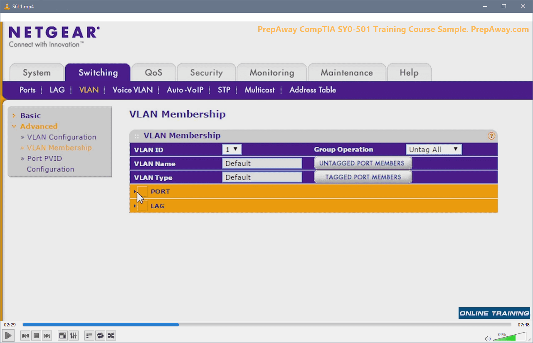
Task: Open the VLAN Membership help icon
Action: pos(491,136)
